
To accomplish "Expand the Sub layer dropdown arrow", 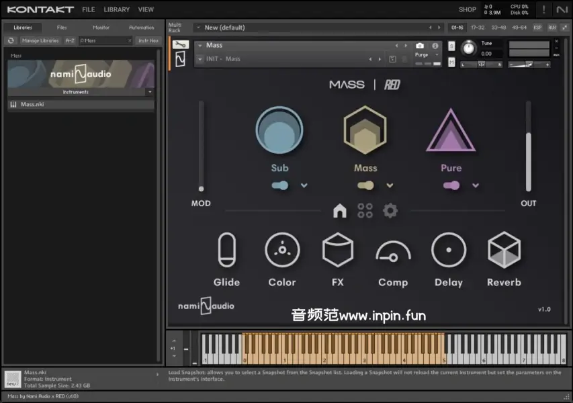I will click(x=304, y=185).
